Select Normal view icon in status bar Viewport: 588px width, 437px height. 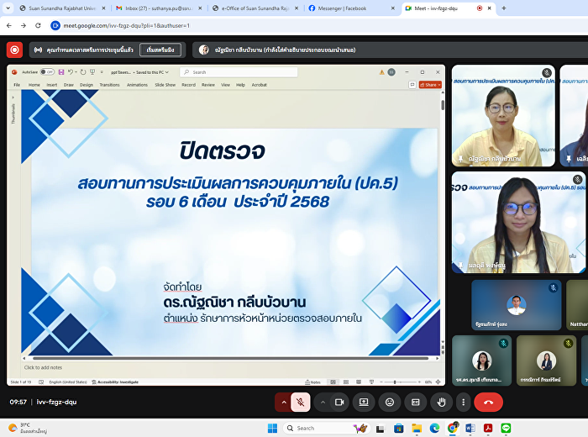point(333,382)
